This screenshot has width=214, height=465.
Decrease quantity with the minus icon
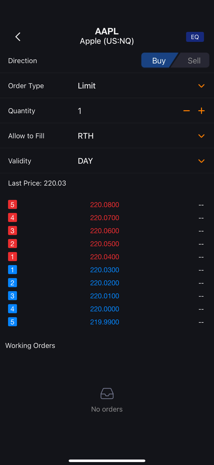pyautogui.click(x=187, y=111)
